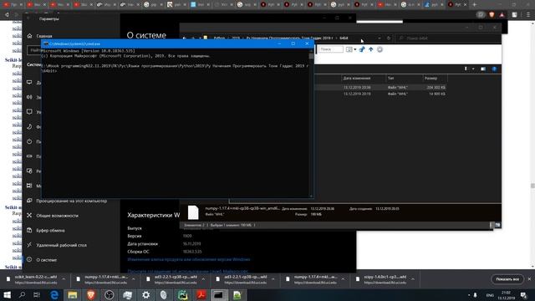Click the cmd window vertical scrollbar
535x301 pixels.
pyautogui.click(x=311, y=123)
